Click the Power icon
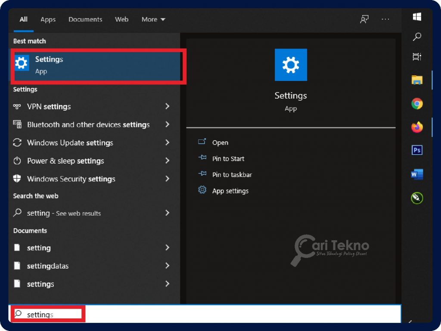Screen dimensions: 441x331 (x=17, y=161)
